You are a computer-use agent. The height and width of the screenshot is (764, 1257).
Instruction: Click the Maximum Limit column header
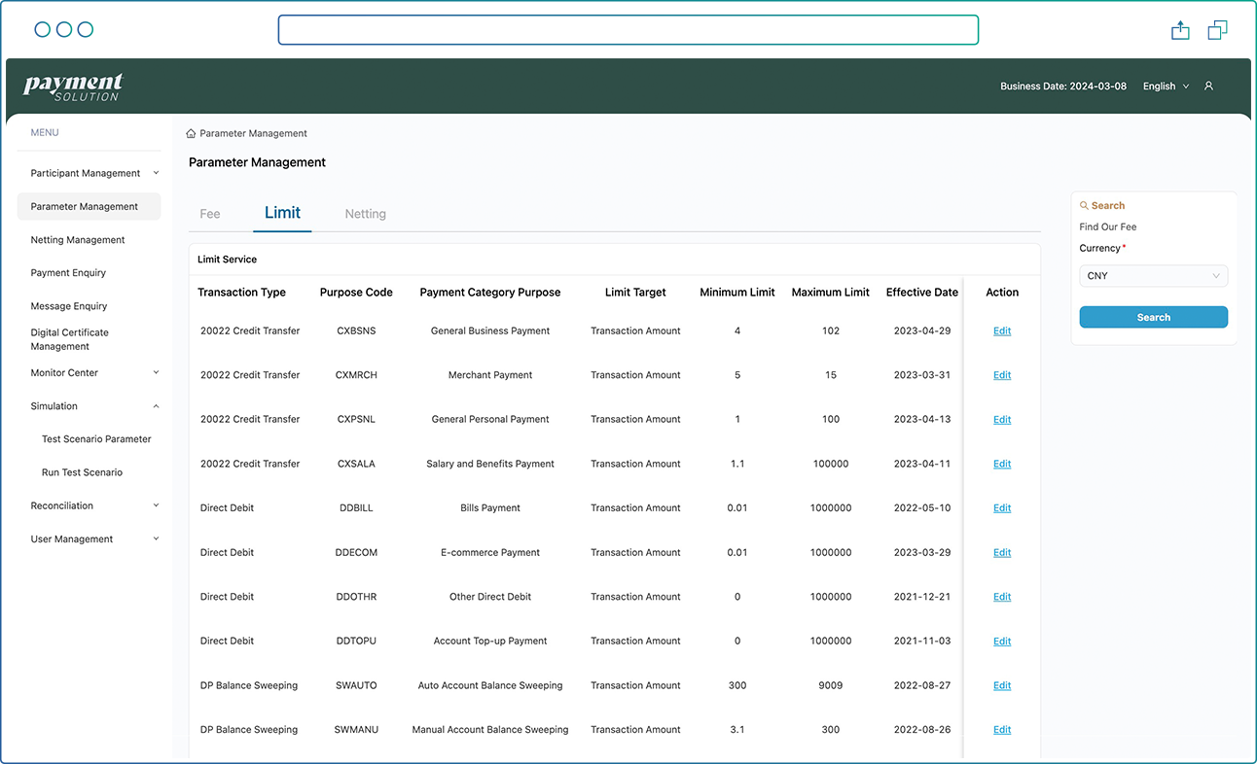click(x=831, y=293)
